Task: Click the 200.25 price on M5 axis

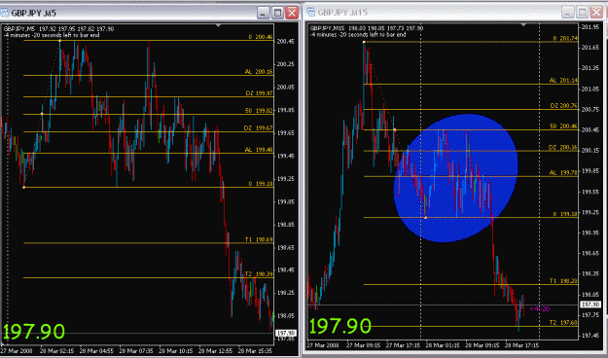Action: coord(285,64)
